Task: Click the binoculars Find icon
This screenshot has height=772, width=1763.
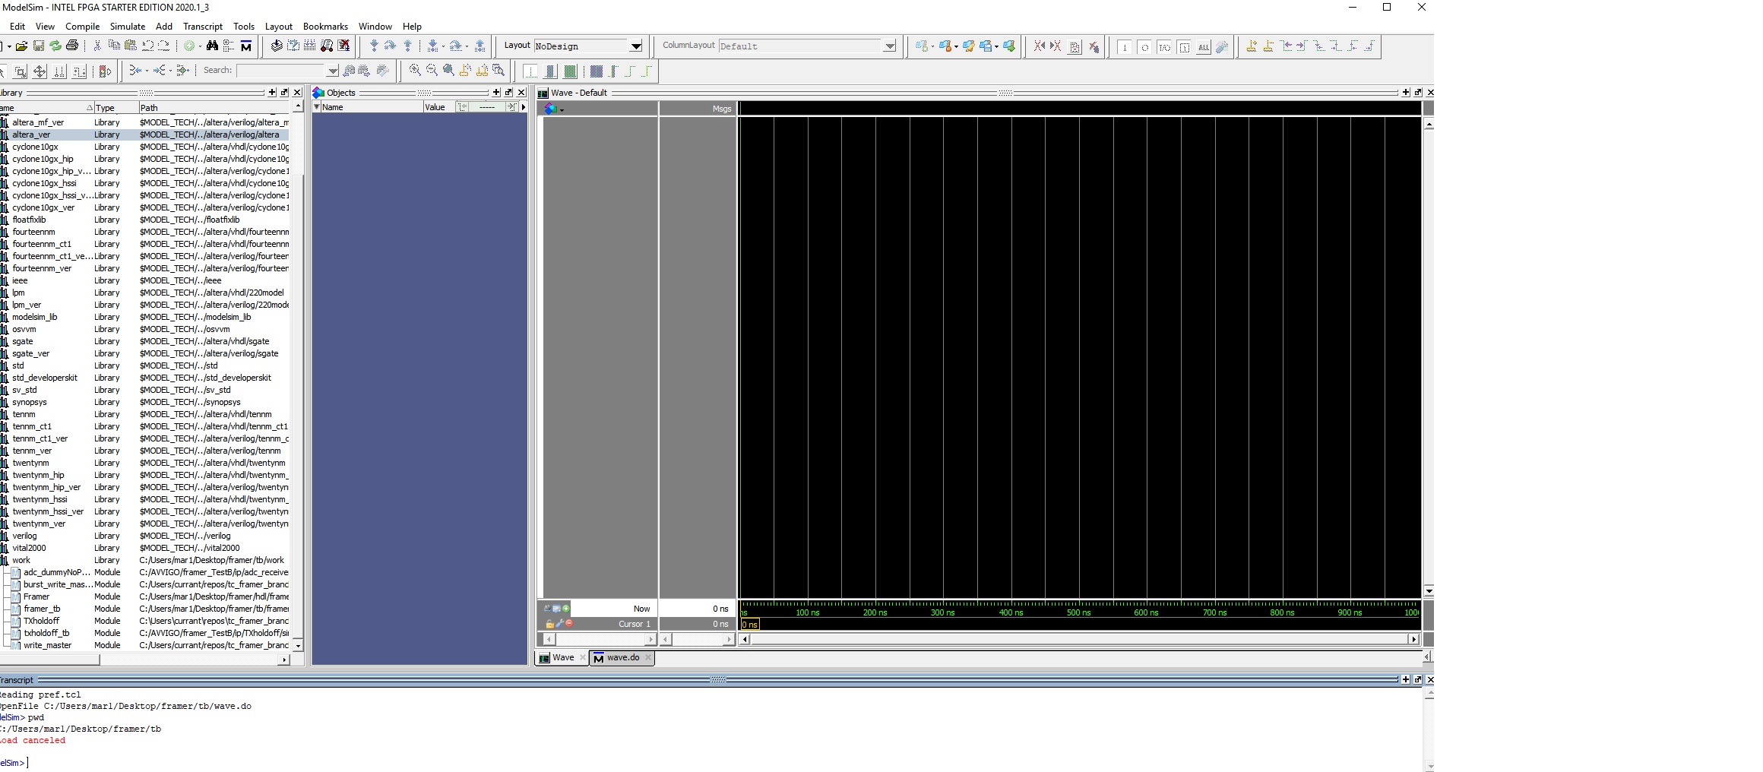Action: click(212, 46)
